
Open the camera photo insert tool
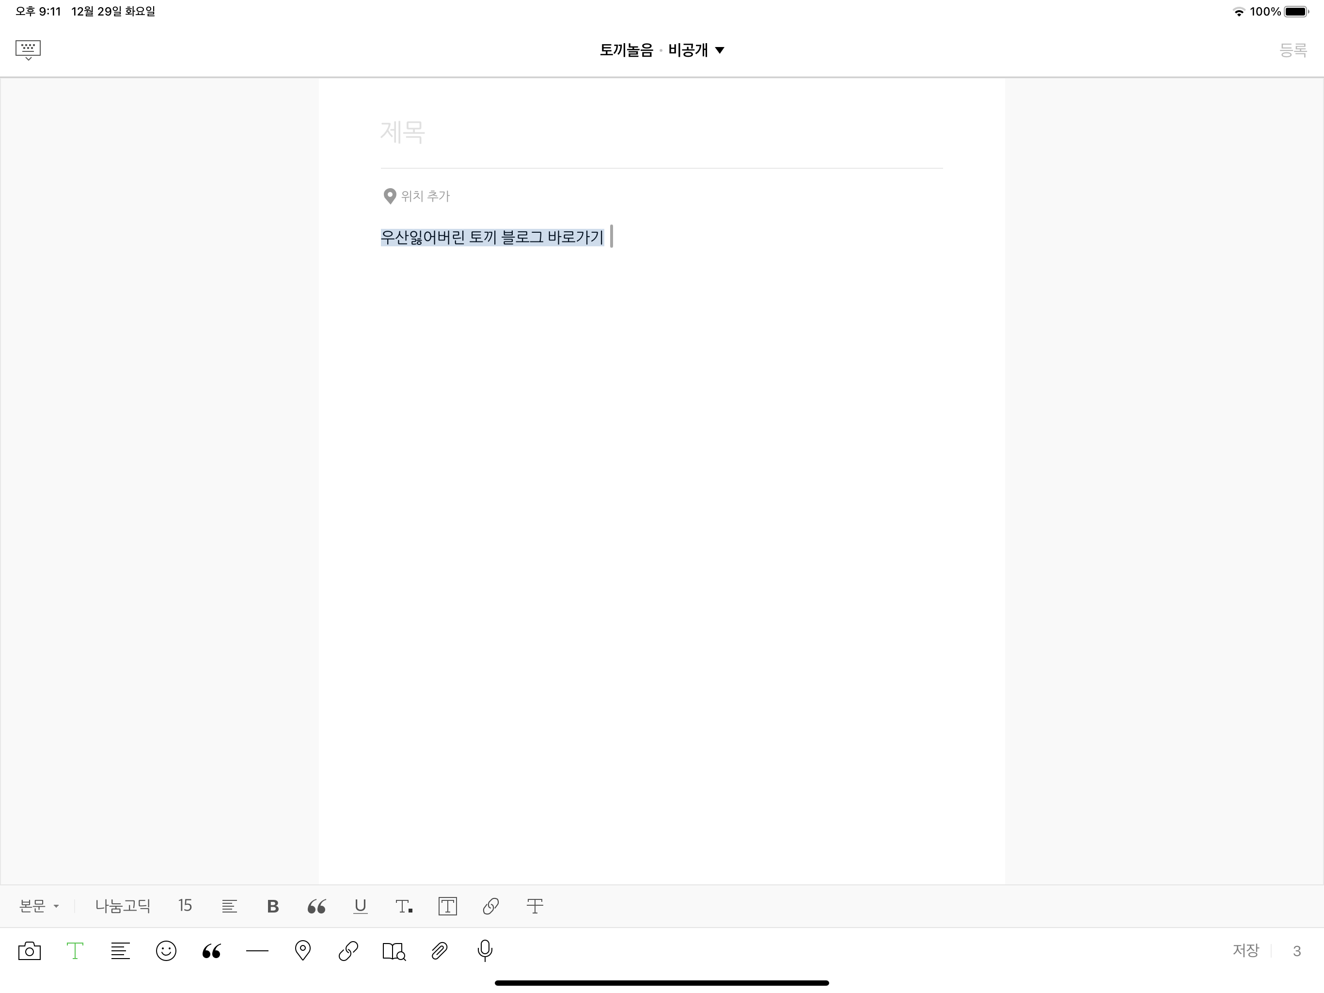coord(30,951)
